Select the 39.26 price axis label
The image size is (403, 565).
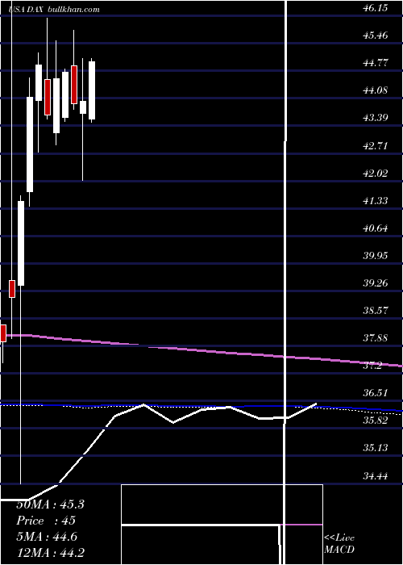click(376, 282)
